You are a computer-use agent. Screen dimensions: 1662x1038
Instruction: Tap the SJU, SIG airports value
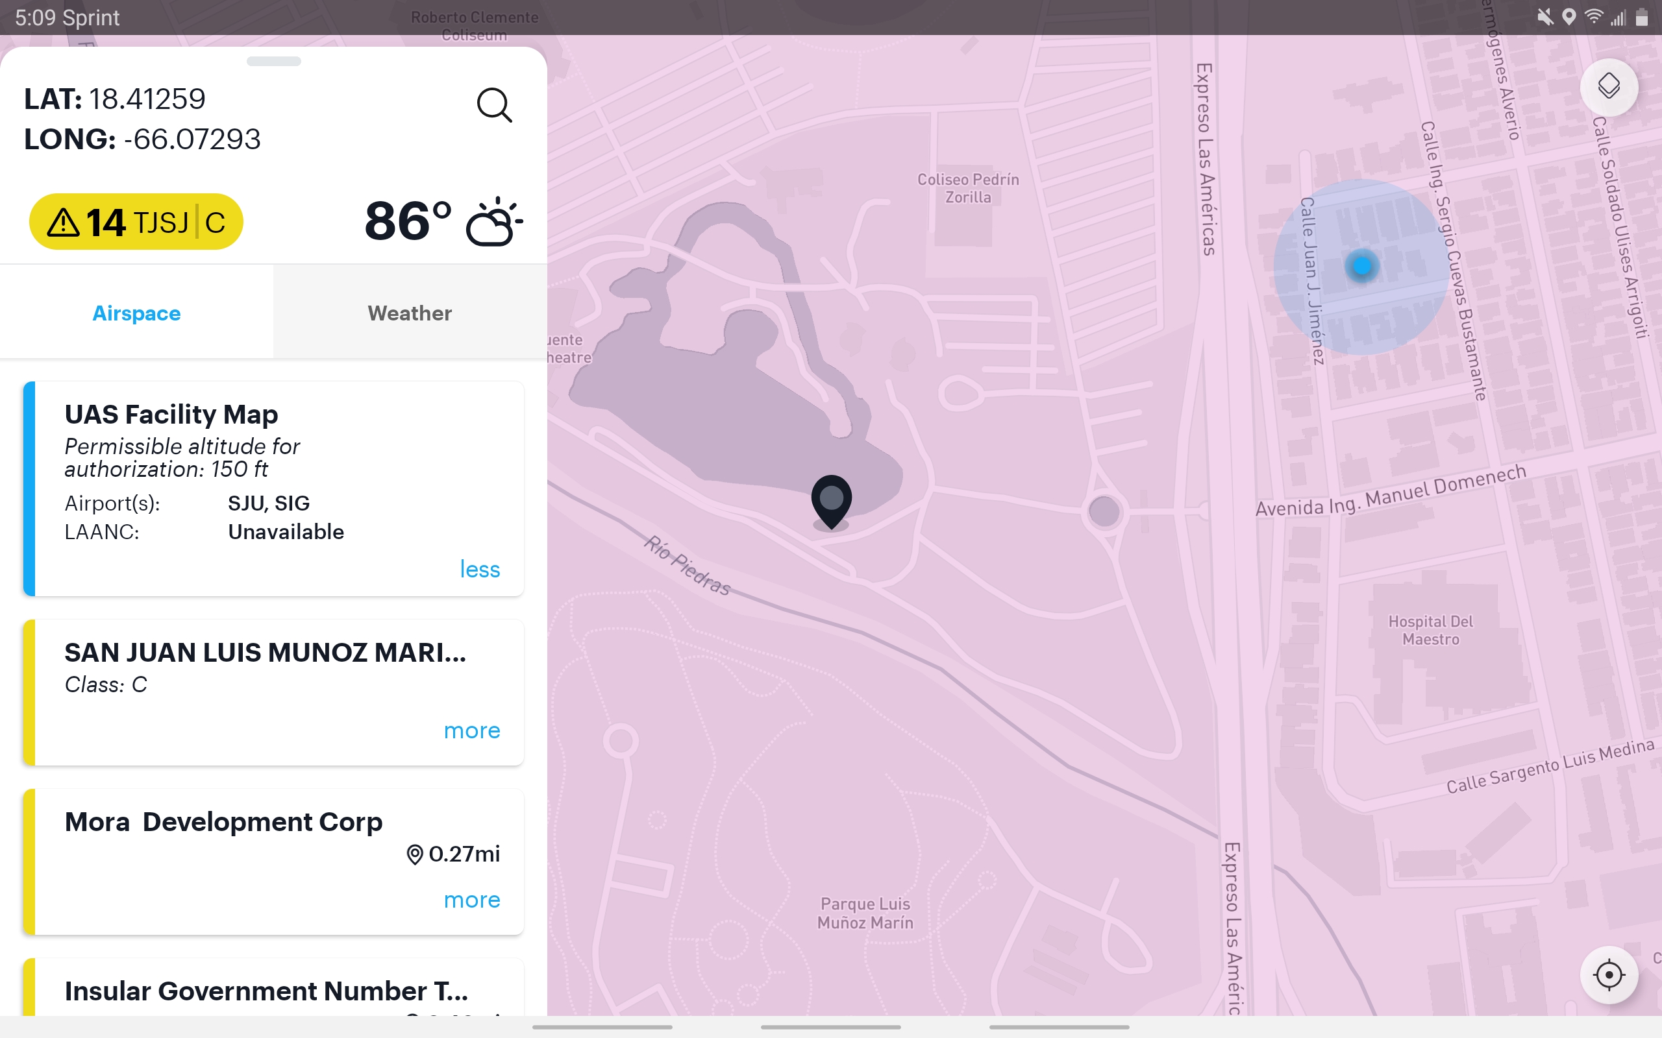pyautogui.click(x=269, y=503)
